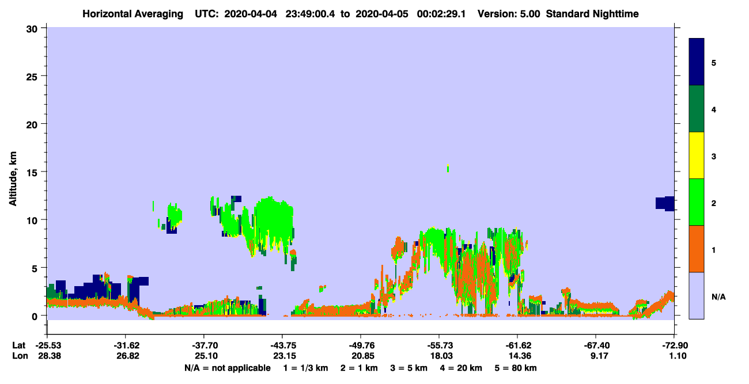Click legend text '5 = 80 km'

tap(517, 368)
